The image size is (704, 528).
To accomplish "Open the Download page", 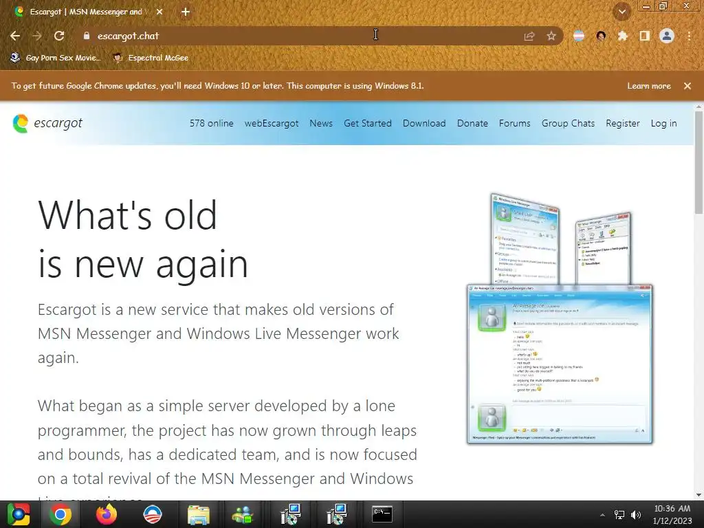I will click(424, 124).
